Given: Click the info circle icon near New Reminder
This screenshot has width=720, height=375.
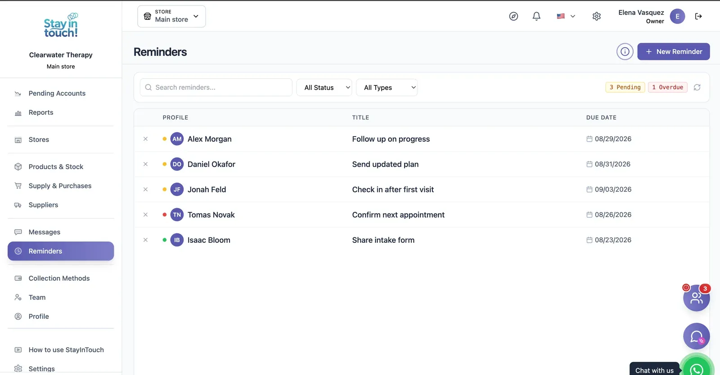Looking at the screenshot, I should coord(625,52).
